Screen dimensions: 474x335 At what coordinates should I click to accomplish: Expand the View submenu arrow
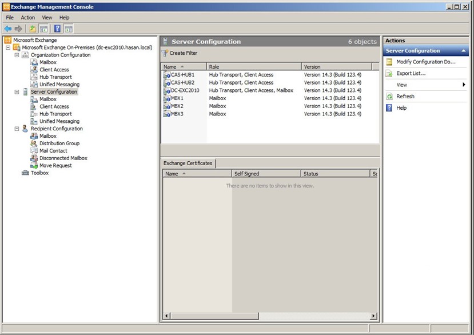pos(464,85)
